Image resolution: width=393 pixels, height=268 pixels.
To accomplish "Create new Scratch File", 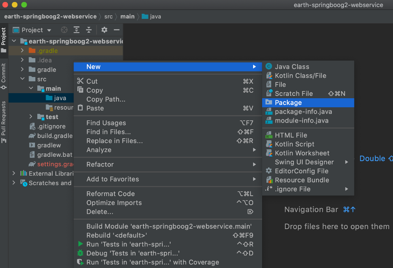I will [308, 94].
